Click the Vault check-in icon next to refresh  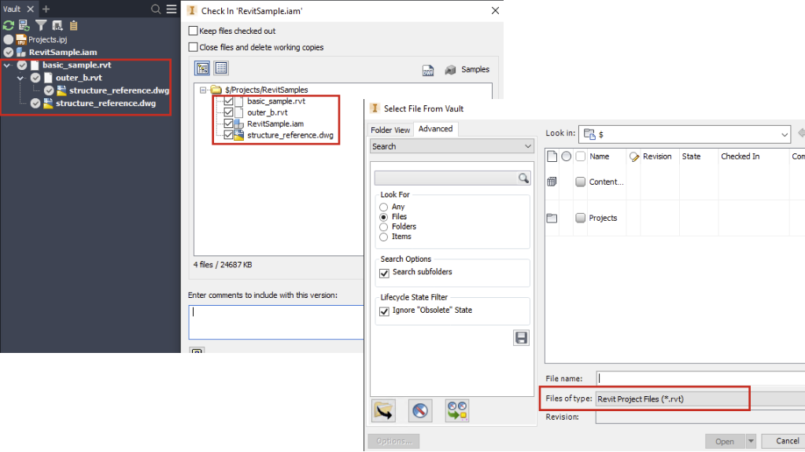click(24, 25)
